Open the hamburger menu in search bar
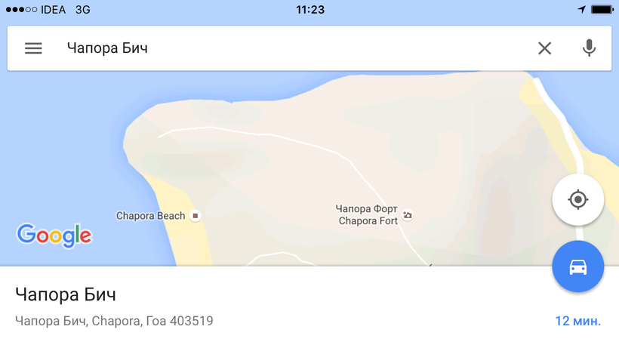The height and width of the screenshot is (348, 619). click(33, 48)
